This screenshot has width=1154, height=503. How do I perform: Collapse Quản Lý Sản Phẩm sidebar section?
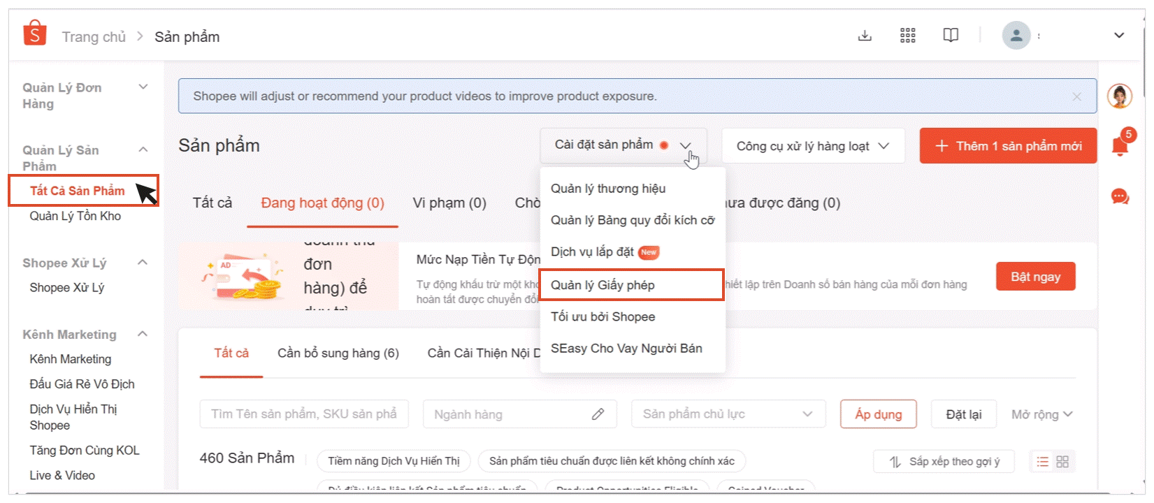pyautogui.click(x=143, y=150)
